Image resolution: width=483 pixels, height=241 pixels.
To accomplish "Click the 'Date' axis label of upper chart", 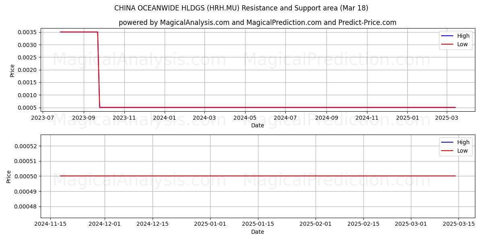I will (258, 126).
